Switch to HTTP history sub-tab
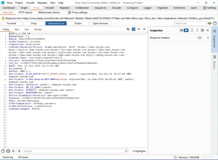Viewport: 218px width, 160px height. tap(26, 12)
